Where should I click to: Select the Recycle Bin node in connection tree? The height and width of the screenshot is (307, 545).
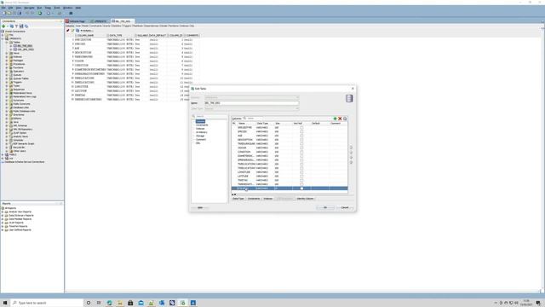click(x=18, y=148)
